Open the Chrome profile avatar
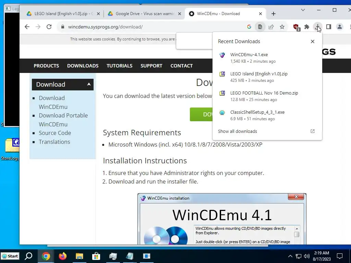Screen dimensions: 351x263 pos(340,27)
